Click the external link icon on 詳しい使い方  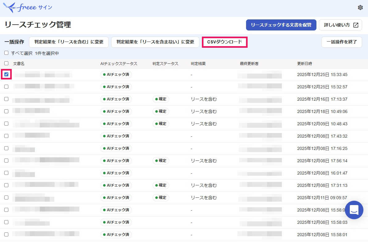(x=356, y=25)
